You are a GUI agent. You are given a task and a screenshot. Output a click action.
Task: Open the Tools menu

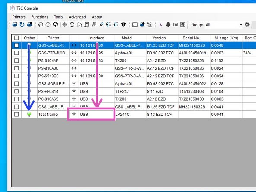[x=58, y=17]
